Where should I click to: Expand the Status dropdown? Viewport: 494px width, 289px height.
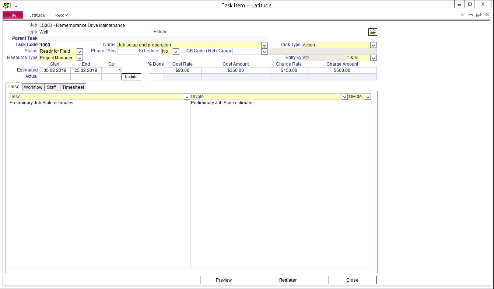coord(80,52)
